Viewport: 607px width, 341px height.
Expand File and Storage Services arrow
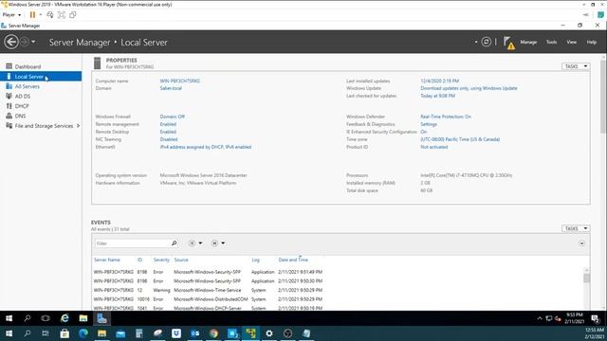[x=78, y=126]
